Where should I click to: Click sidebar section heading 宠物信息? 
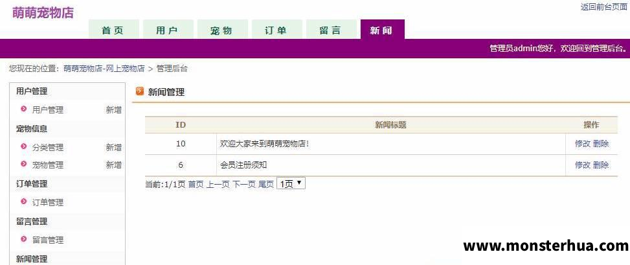coord(32,129)
